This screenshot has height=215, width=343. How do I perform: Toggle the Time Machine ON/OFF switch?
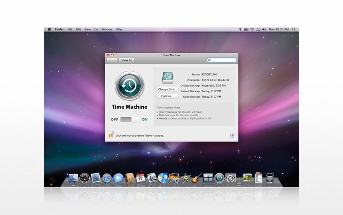(x=130, y=119)
